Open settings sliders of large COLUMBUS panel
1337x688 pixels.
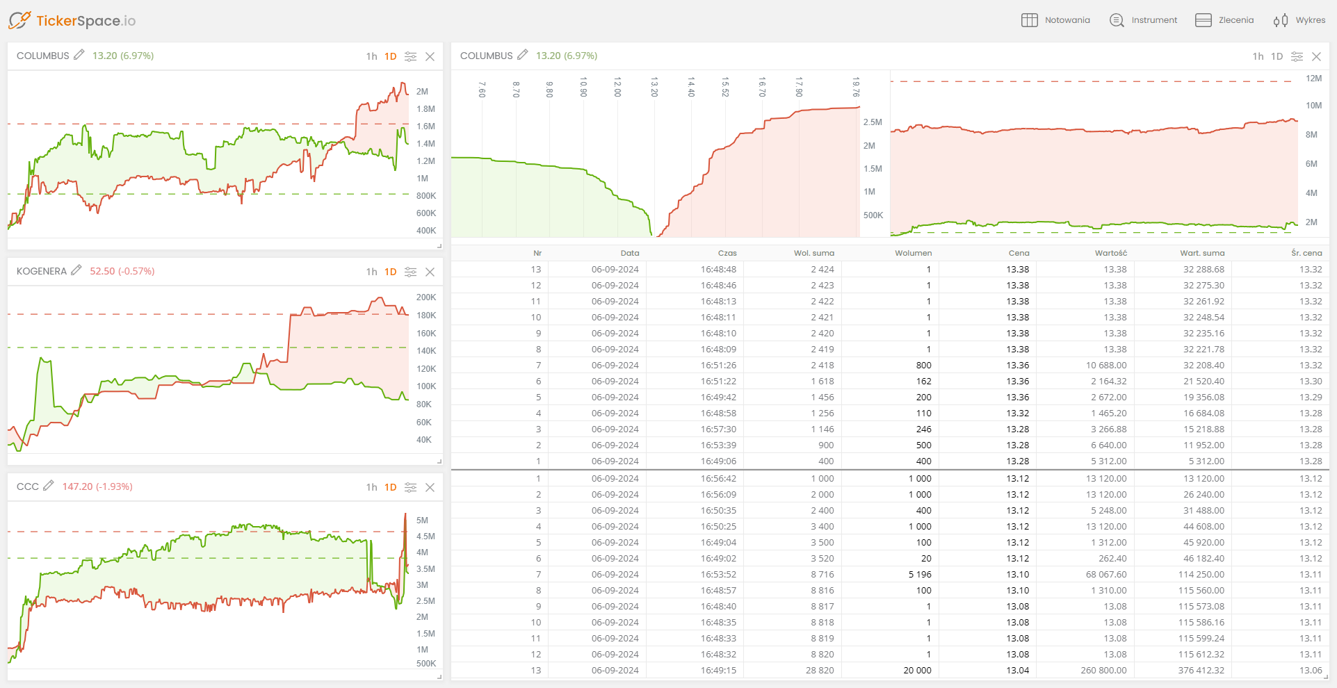point(1297,56)
